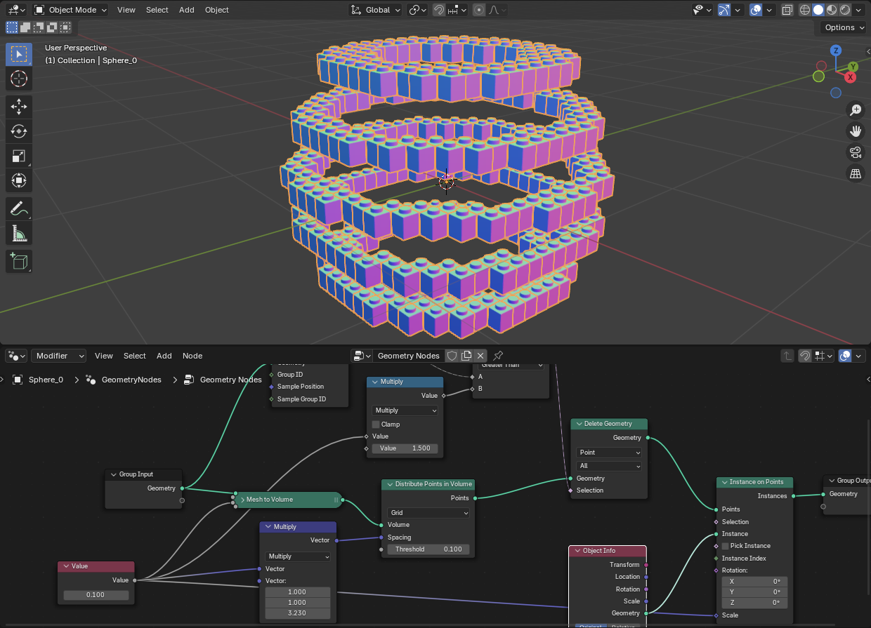Open the Object menu in viewport header
The height and width of the screenshot is (628, 871).
[216, 10]
